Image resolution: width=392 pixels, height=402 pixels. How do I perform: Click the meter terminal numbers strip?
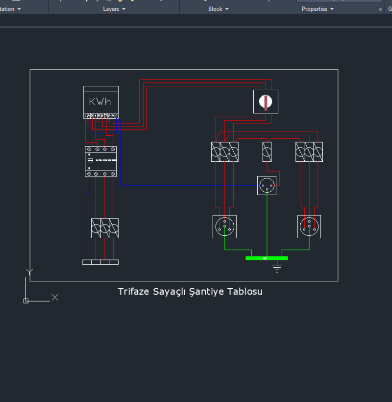tap(100, 116)
